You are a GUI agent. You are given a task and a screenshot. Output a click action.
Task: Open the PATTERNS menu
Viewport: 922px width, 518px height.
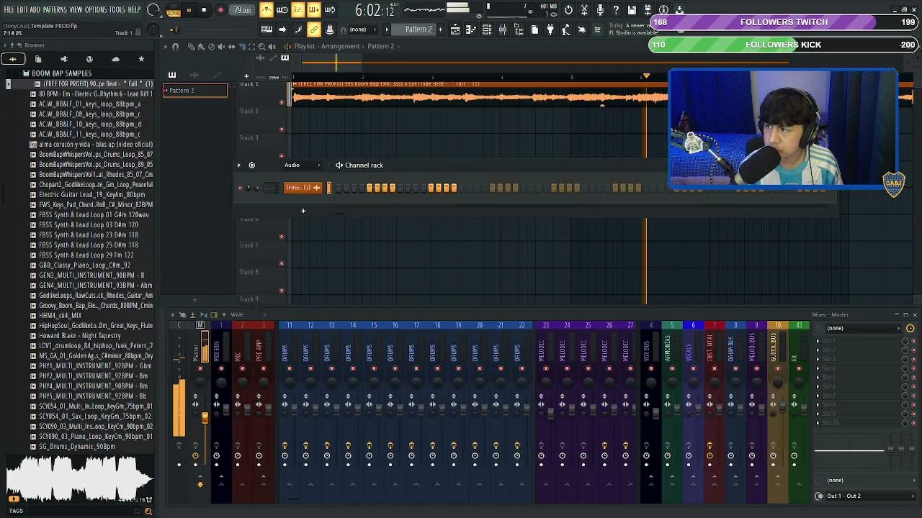[x=55, y=10]
